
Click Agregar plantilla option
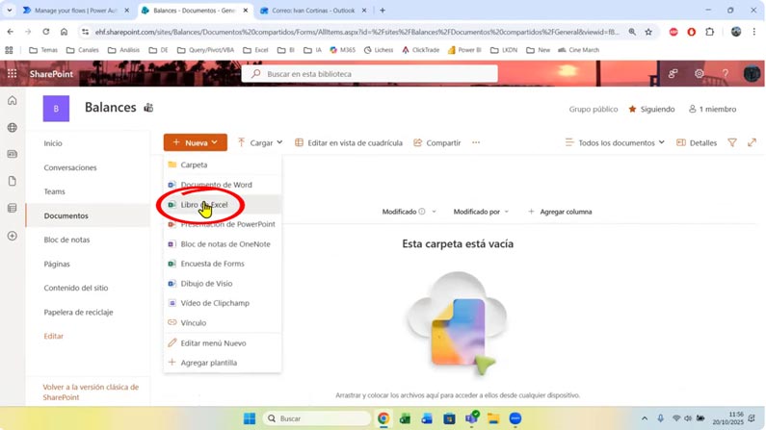click(x=223, y=363)
